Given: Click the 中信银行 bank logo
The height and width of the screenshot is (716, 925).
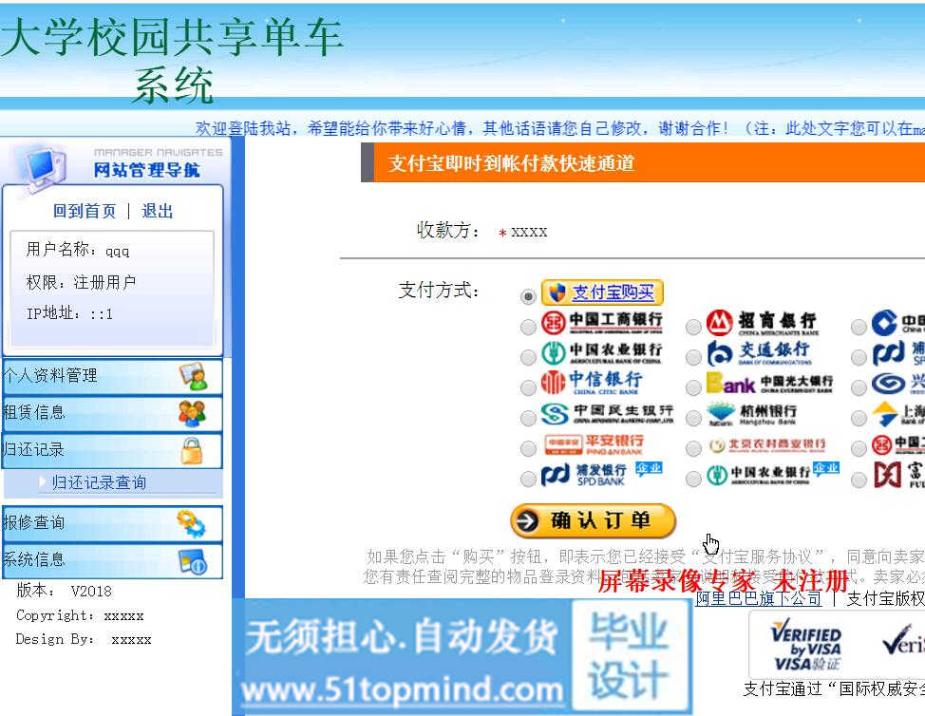Looking at the screenshot, I should pyautogui.click(x=593, y=383).
